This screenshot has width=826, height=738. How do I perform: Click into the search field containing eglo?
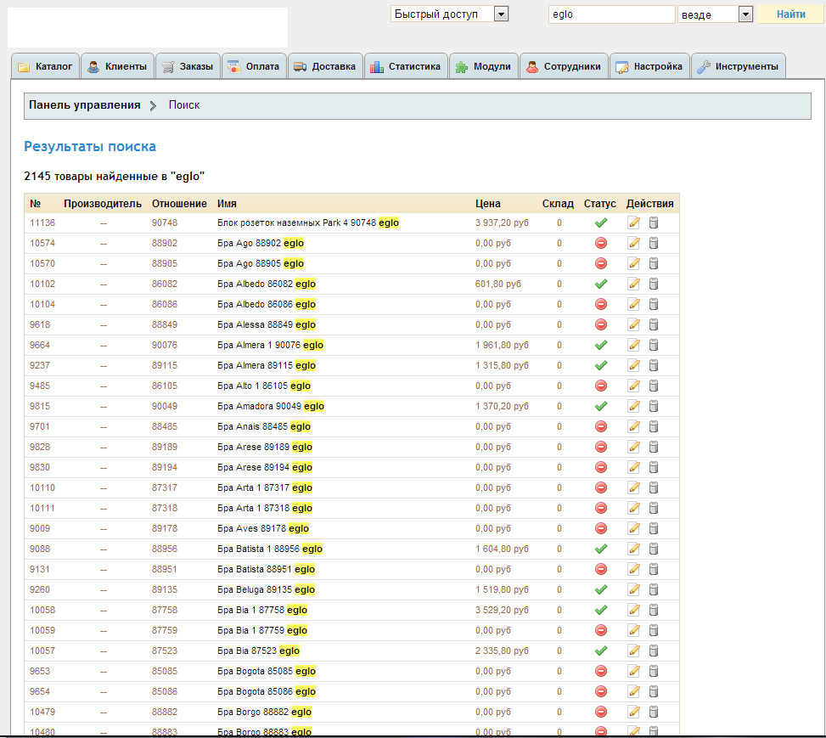[611, 14]
